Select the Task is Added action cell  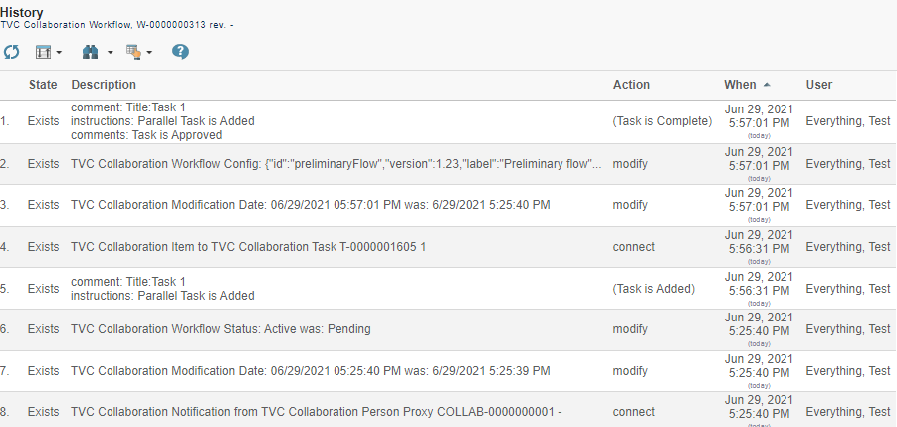click(x=653, y=289)
